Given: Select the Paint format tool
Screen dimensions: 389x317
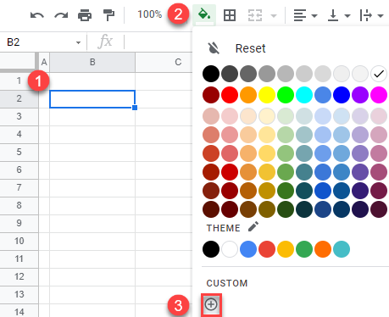Looking at the screenshot, I should (108, 15).
